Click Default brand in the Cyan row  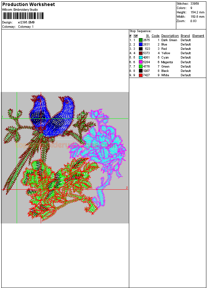point(186,58)
